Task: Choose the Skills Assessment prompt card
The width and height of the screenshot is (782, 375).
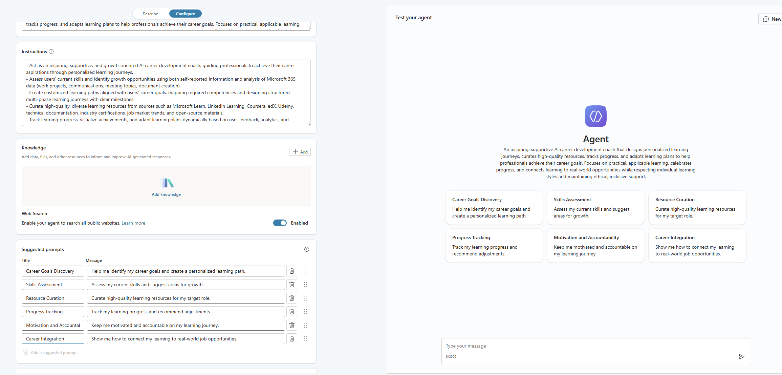Action: pos(596,208)
